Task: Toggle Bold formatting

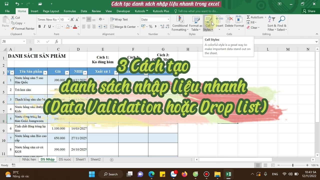Action: click(39, 26)
